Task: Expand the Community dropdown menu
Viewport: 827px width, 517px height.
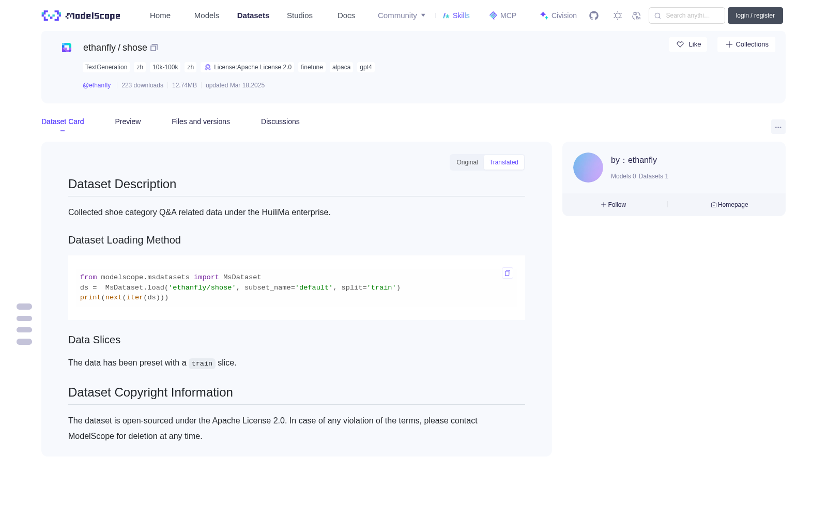Action: (402, 16)
